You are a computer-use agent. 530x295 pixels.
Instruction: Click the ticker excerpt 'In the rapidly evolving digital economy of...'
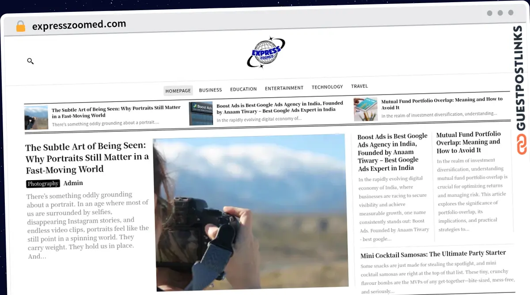(259, 119)
